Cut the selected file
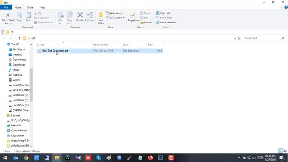The height and width of the screenshot is (162, 288). [38, 13]
